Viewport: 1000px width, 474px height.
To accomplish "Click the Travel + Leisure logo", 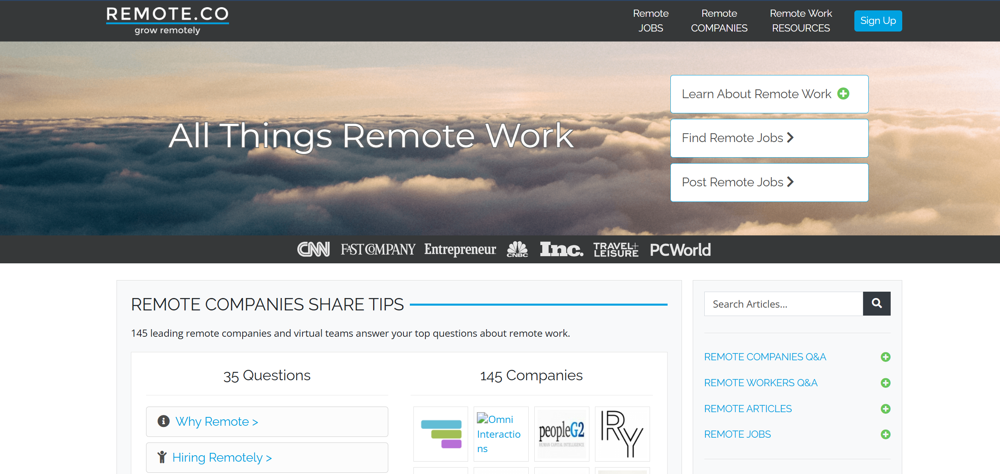I will (x=616, y=249).
